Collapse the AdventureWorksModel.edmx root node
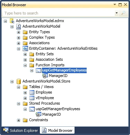Viewport: 130px width, 135px height. coord(5,21)
